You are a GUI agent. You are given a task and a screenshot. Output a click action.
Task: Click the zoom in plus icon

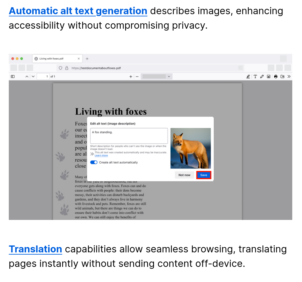click(x=131, y=77)
